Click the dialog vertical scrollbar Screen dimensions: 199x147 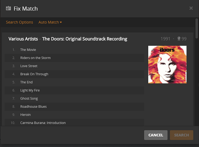197,28
